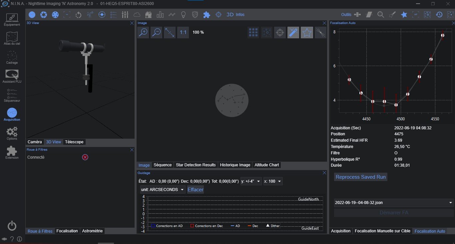Click the telescope icon in top toolbar
This screenshot has width=455, height=244.
tap(90, 15)
